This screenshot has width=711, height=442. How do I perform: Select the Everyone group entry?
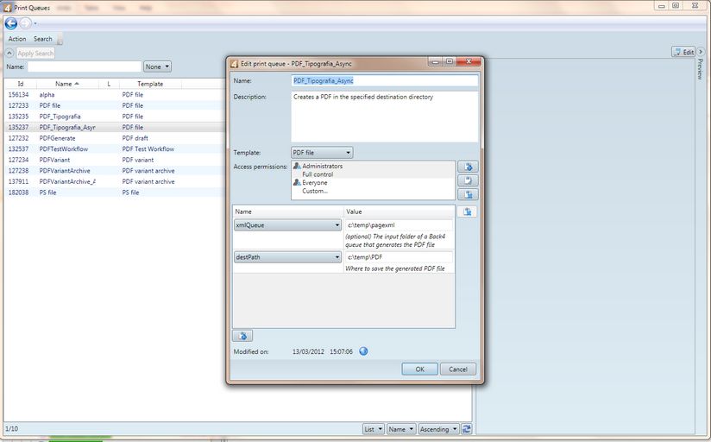pyautogui.click(x=314, y=182)
